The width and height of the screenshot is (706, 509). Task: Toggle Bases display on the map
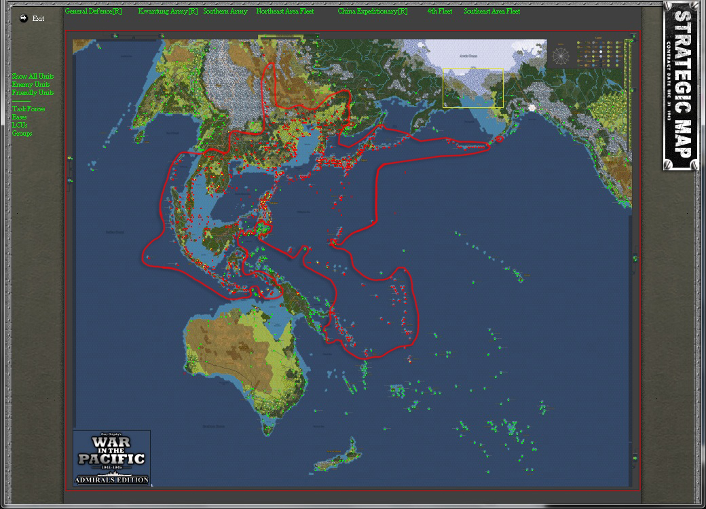20,117
